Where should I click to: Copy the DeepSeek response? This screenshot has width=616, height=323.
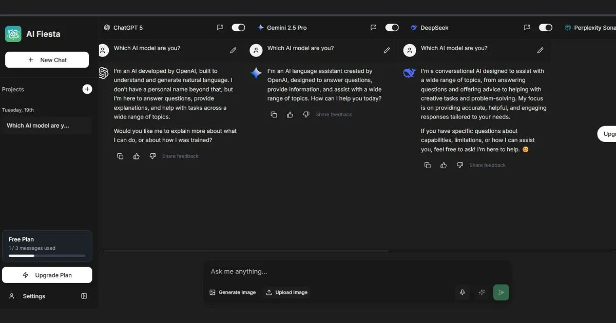(x=427, y=165)
